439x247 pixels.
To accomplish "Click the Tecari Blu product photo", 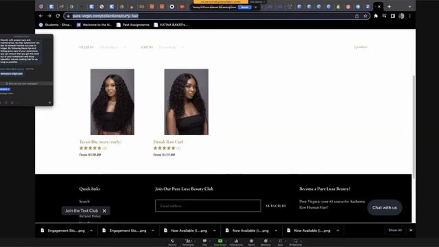I will [x=112, y=102].
